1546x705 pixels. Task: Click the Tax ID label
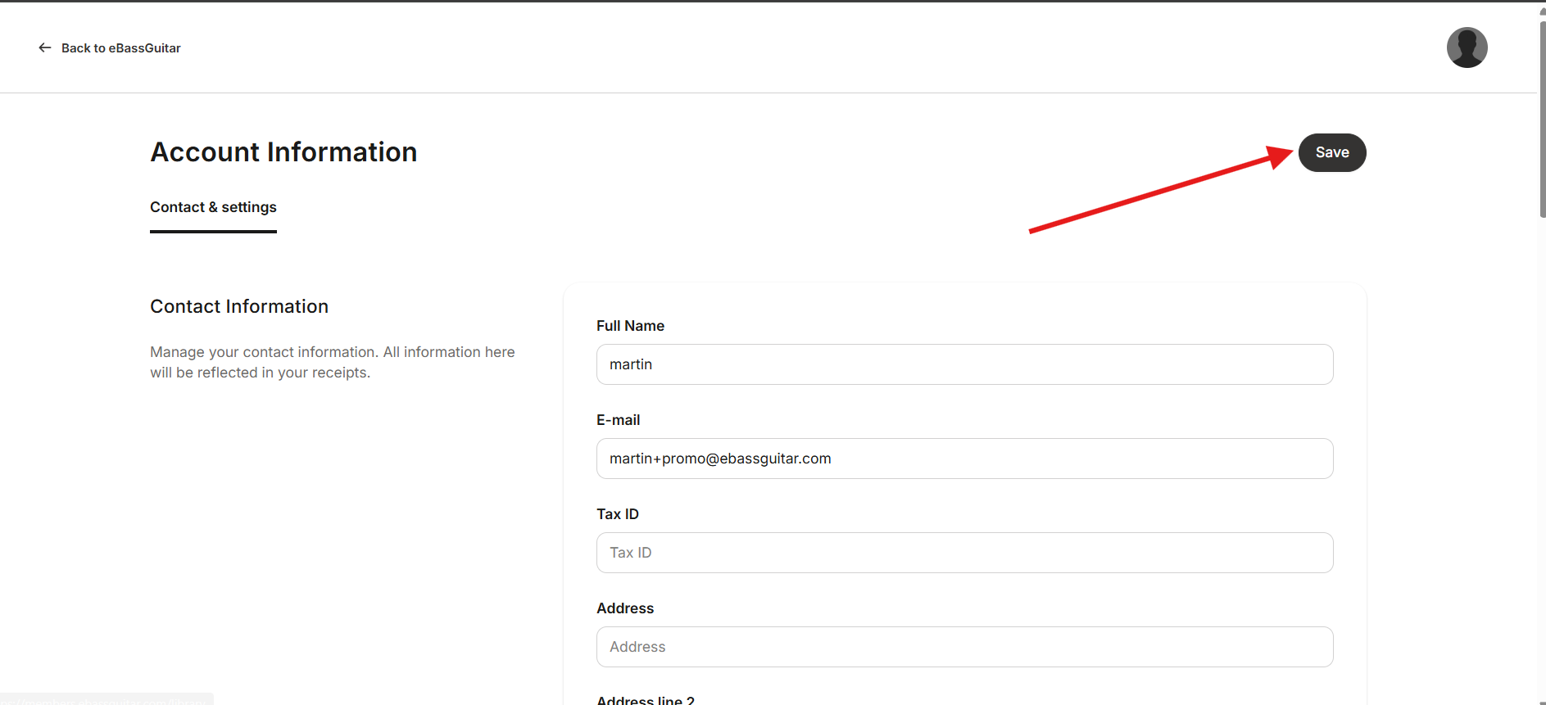point(618,514)
